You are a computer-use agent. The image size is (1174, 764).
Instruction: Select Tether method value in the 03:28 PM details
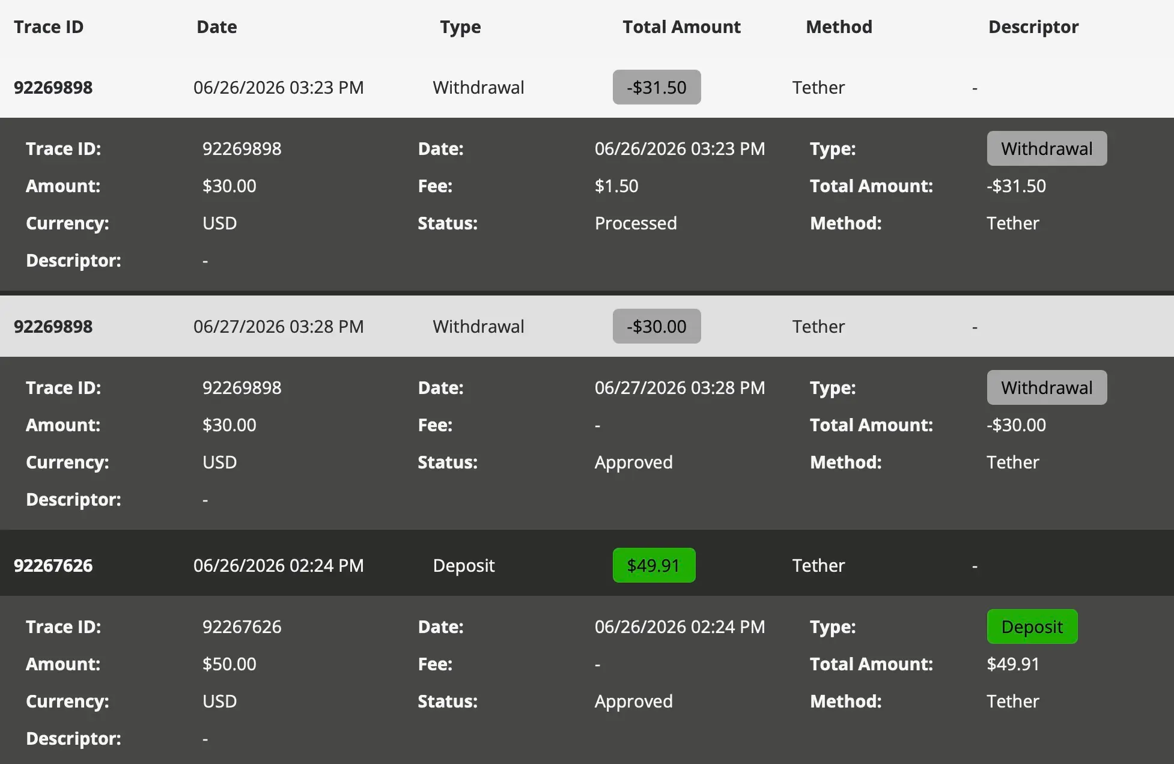click(1013, 462)
